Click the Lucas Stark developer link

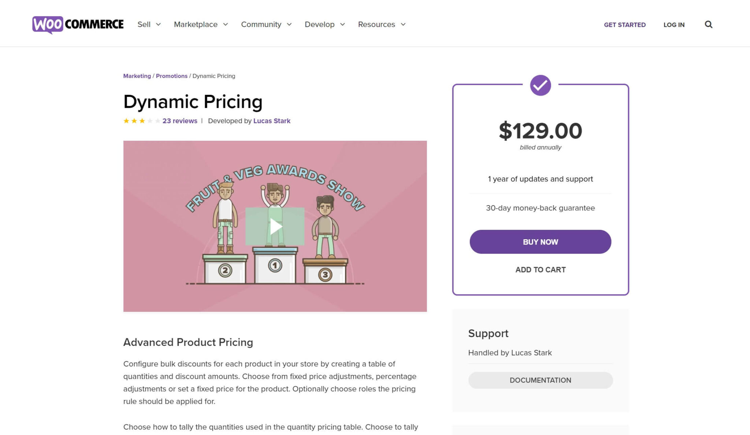(272, 121)
